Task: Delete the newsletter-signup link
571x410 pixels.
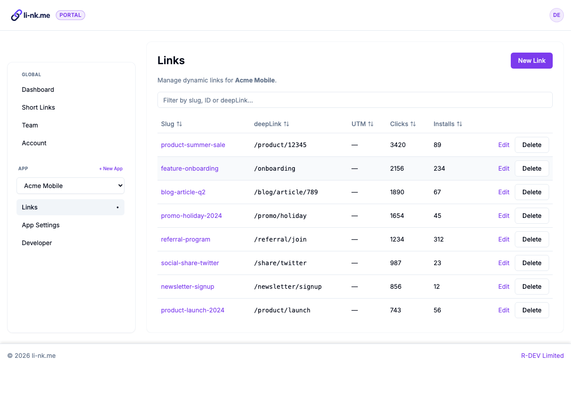Action: pos(531,287)
